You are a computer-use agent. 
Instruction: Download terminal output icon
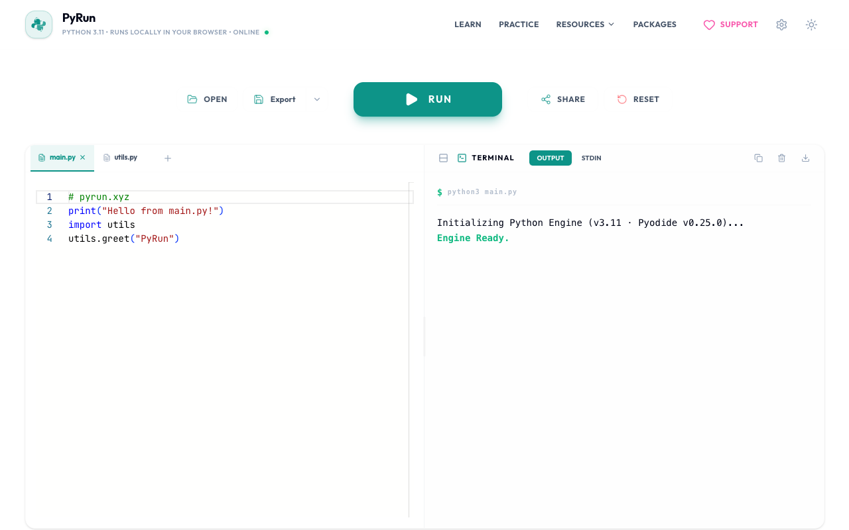pos(806,158)
